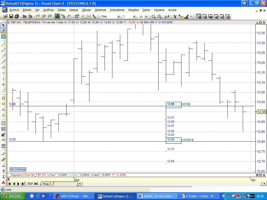Select the curved arc drawing tool
The image size is (267, 200).
tap(3, 90)
